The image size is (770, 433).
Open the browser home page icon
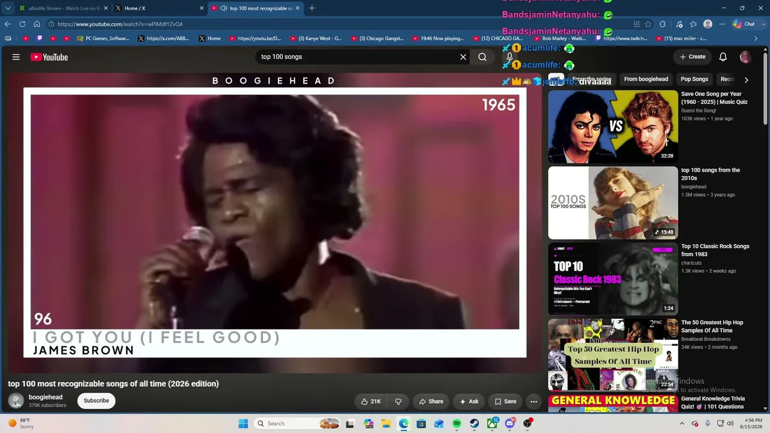37,24
